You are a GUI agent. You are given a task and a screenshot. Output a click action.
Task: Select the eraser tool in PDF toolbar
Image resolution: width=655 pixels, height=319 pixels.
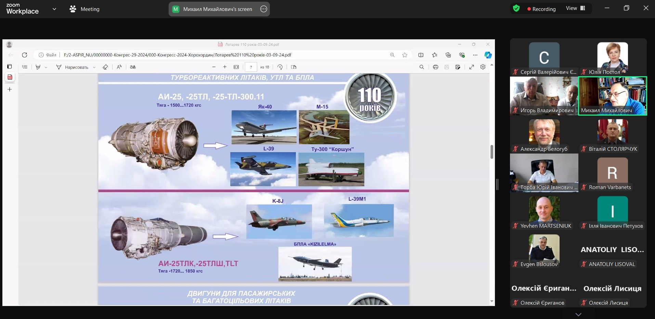click(105, 67)
